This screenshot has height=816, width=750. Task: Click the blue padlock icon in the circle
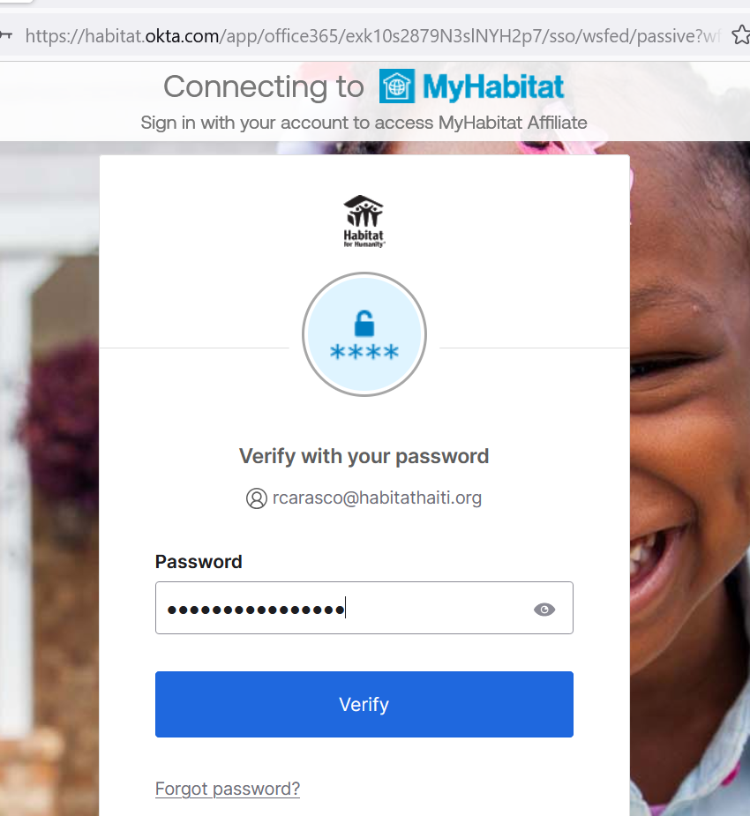tap(364, 323)
